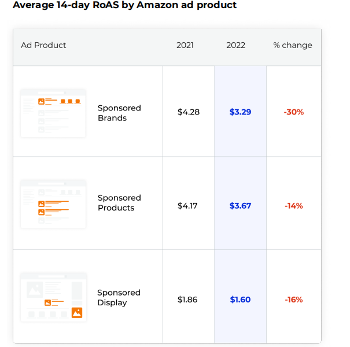This screenshot has width=350, height=347.
Task: Click the $4.28 Sponsored Brands 2021 value
Action: (x=189, y=112)
